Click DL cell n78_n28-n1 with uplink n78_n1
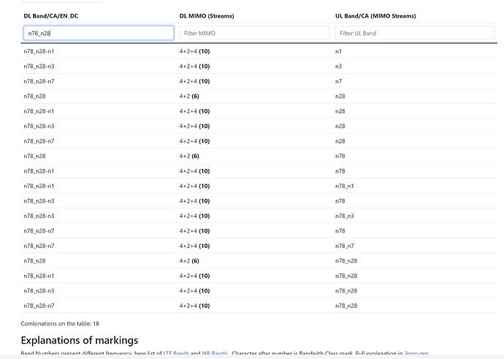 point(39,186)
